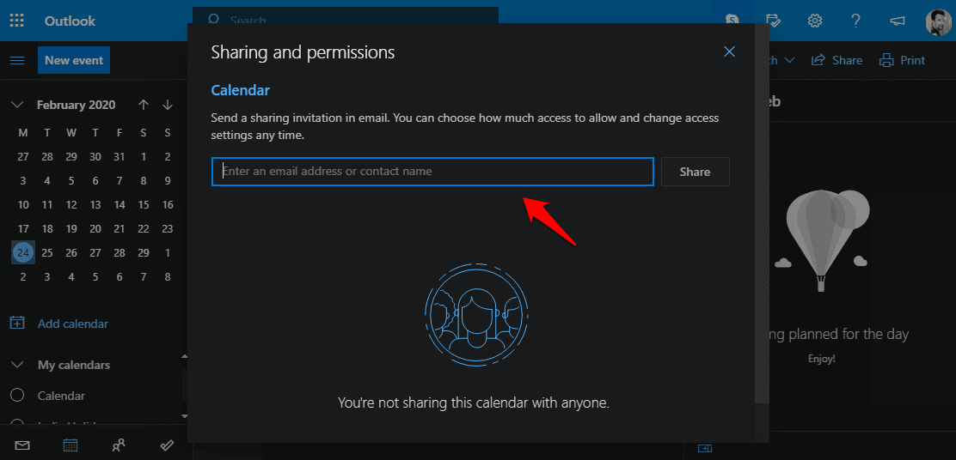Select February 3 in mini calendar
The image size is (956, 460).
point(23,181)
